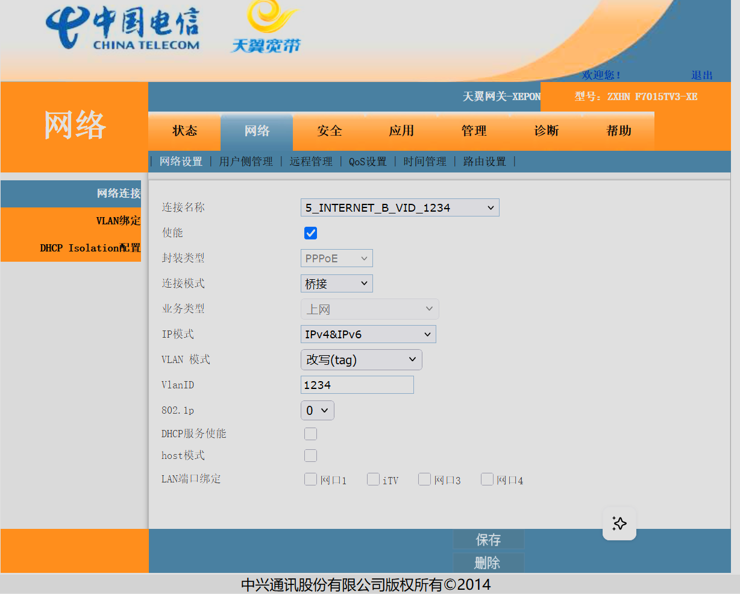Open the 连接名称 connection name dropdown
This screenshot has width=740, height=594.
[400, 208]
